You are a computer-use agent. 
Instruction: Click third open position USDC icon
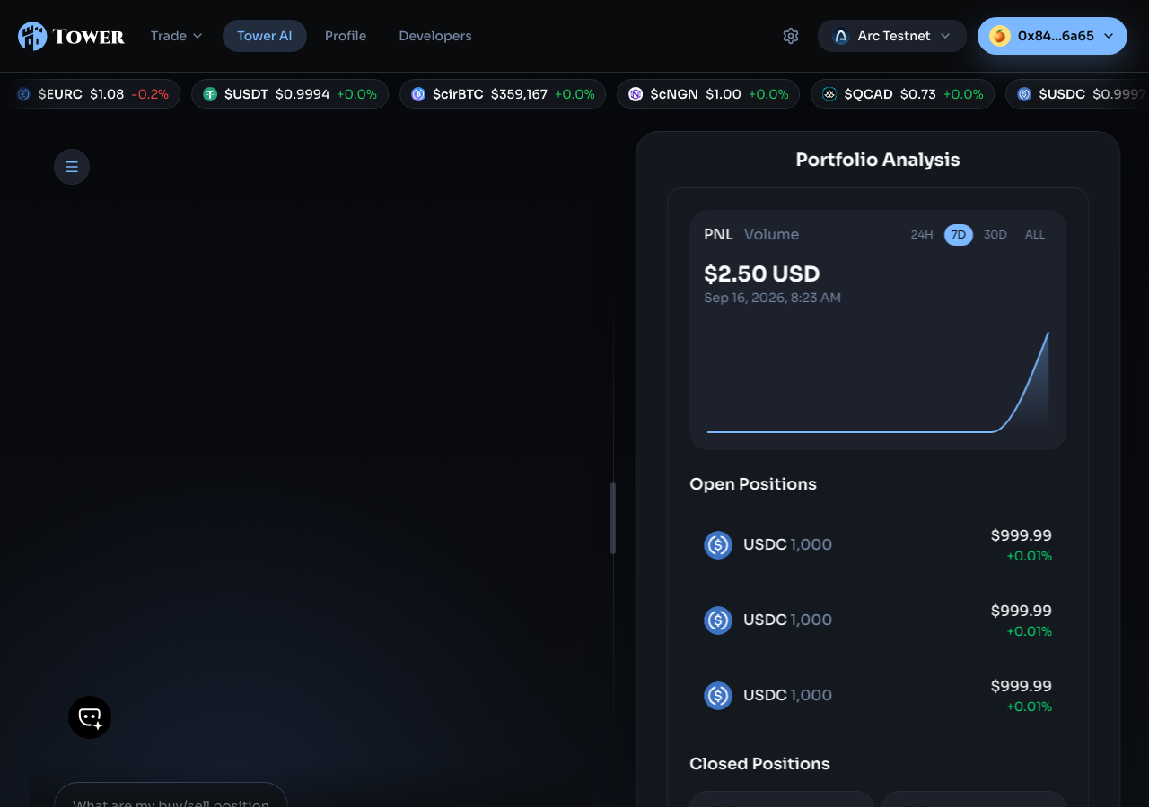718,695
